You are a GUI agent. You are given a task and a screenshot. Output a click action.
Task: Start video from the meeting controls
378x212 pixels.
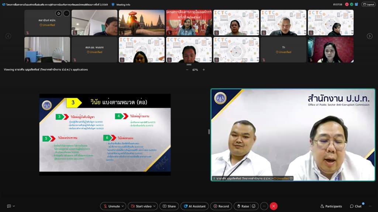coord(141,206)
